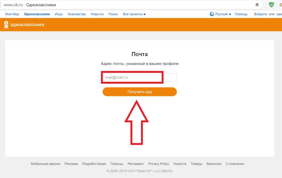282x178 pixels.
Task: Expand the Все проекты dropdown
Action: tap(134, 14)
